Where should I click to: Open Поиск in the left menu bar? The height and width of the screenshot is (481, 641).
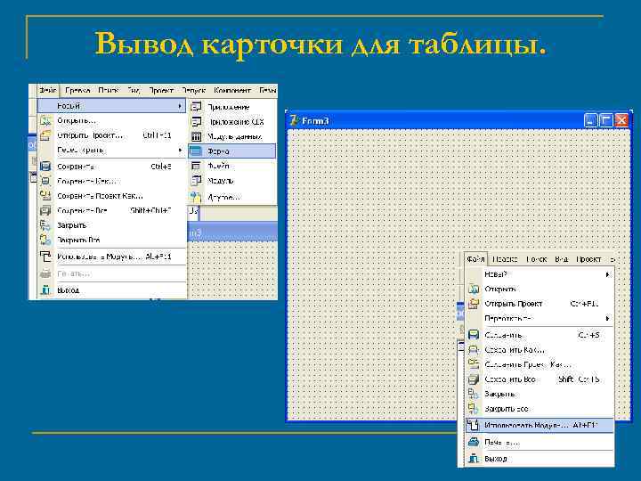click(x=109, y=90)
